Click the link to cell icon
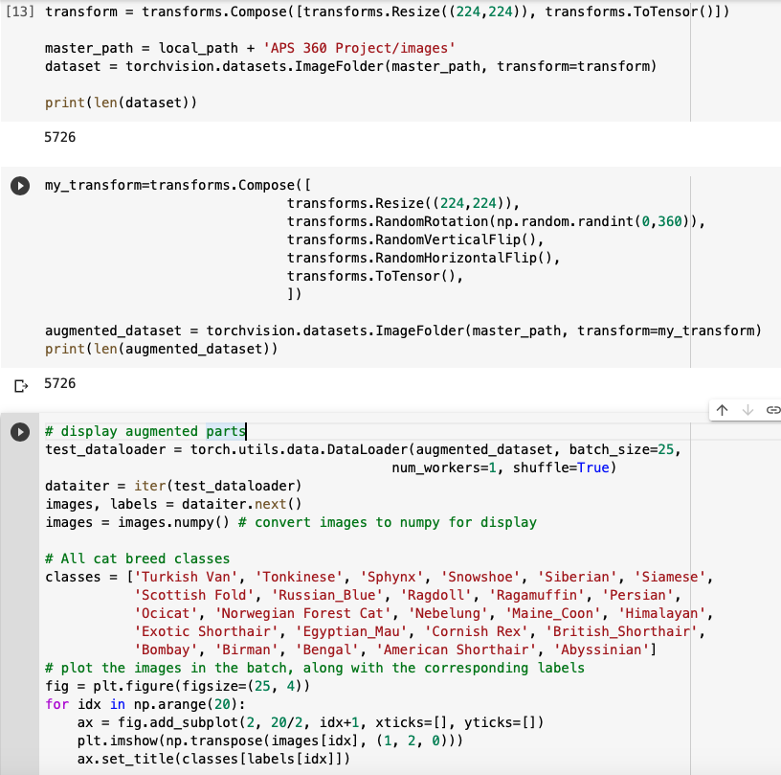The image size is (781, 775). [x=773, y=410]
